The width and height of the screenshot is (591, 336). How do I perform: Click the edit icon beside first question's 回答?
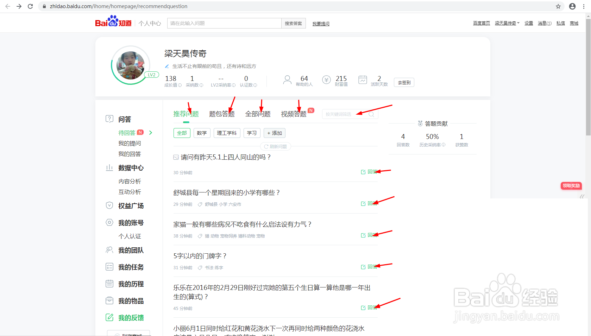click(363, 172)
